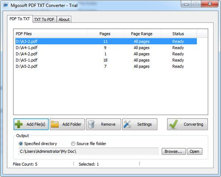
Task: Click Ready status of D:\A4-2.pdf
Action: click(x=178, y=54)
